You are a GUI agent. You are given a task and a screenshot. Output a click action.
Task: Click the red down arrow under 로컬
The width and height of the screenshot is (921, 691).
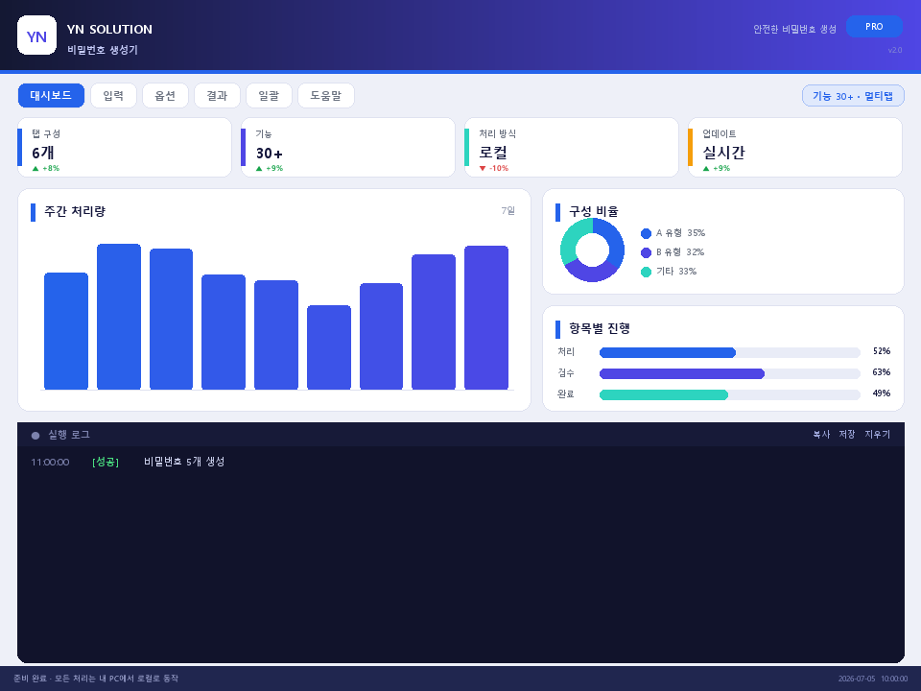[483, 169]
